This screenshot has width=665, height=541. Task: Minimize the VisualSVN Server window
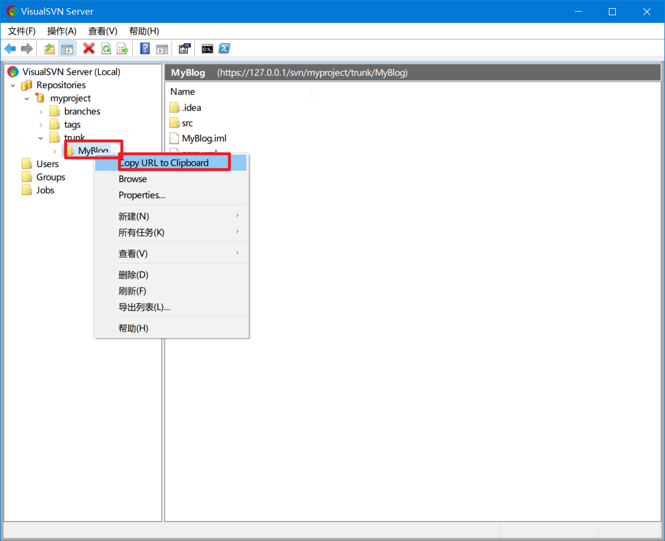(578, 12)
